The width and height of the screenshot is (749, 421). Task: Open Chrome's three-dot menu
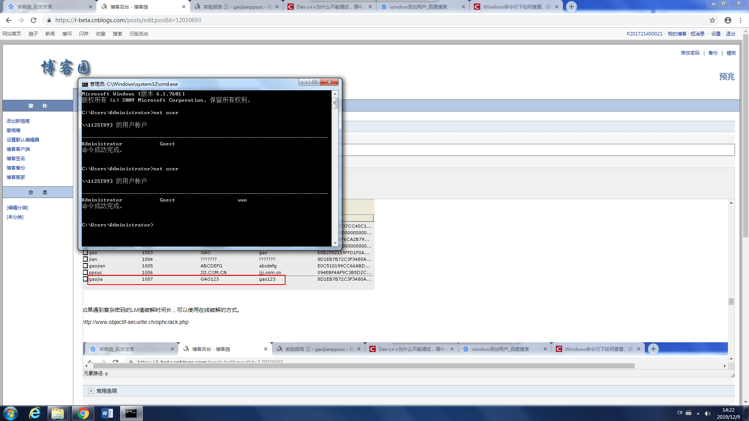click(x=741, y=20)
